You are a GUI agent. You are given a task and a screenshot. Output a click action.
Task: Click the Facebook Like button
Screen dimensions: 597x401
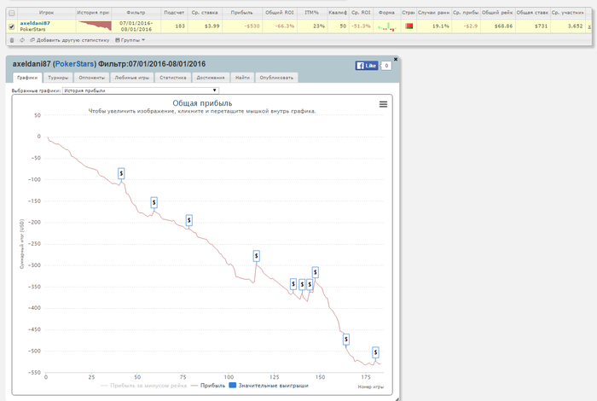point(367,66)
